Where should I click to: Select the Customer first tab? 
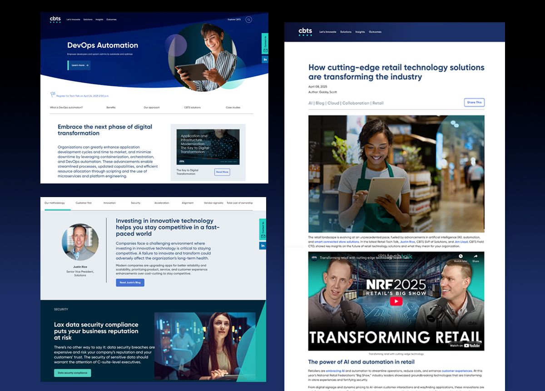[x=83, y=203]
